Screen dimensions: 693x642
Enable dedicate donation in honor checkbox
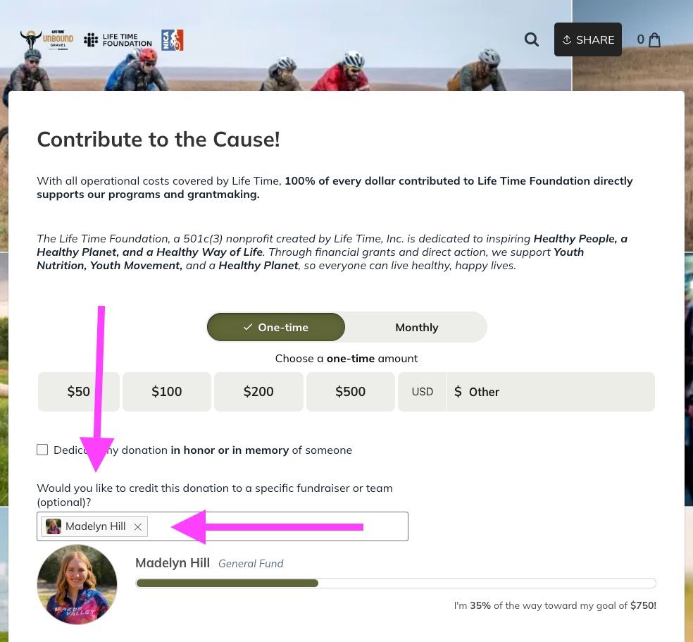tap(42, 450)
